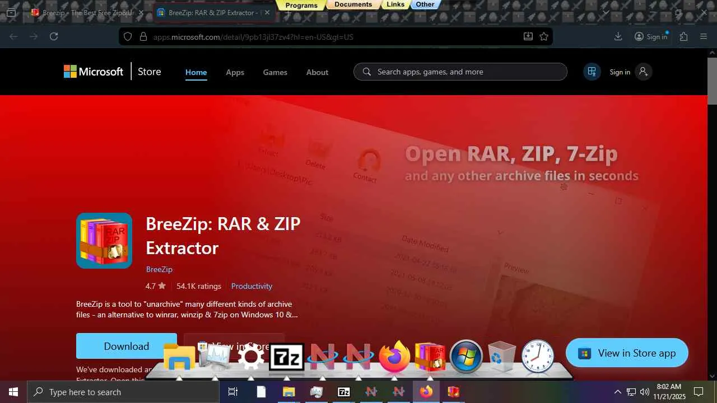Open the About page in Store navigation

tap(317, 72)
